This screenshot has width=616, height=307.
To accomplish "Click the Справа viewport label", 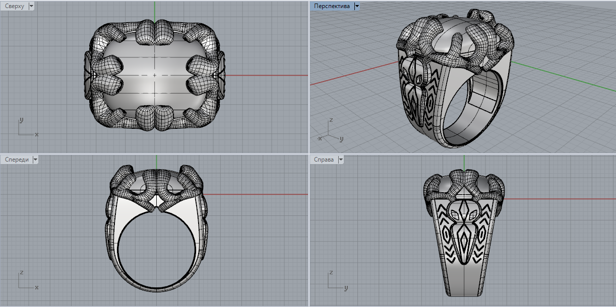I will coord(324,160).
